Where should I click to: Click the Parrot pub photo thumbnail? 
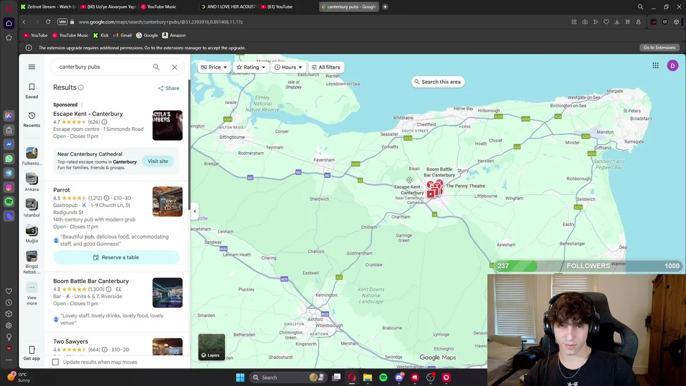tap(167, 202)
